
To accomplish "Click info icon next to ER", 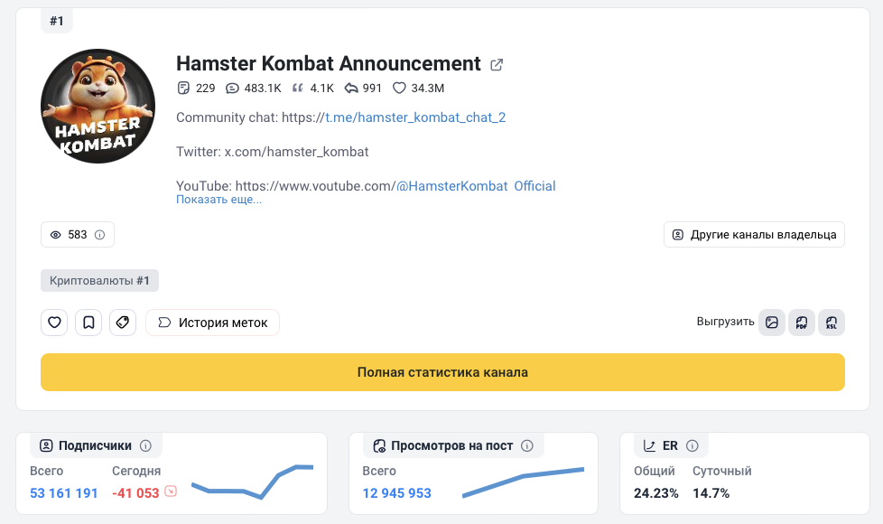I will click(x=692, y=445).
